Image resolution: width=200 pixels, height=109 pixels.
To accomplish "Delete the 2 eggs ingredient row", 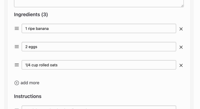I will (181, 47).
